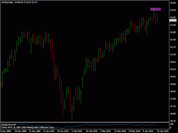Click the RSI scale value 0
Screen dimensions: 178x133
[171, 128]
